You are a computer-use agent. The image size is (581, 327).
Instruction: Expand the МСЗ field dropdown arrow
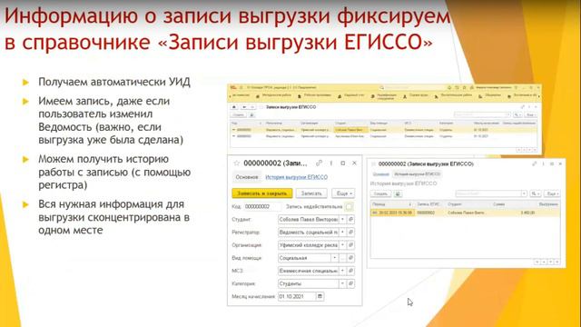343,271
